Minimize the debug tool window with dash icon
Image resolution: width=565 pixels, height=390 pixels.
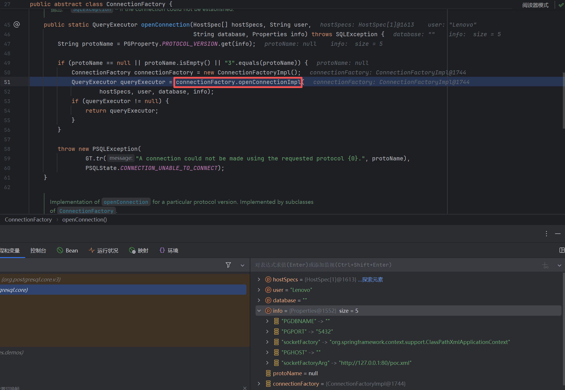tap(558, 234)
